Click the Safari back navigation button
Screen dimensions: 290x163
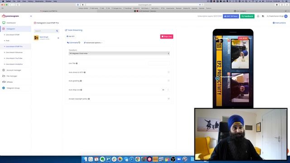pos(10,5)
